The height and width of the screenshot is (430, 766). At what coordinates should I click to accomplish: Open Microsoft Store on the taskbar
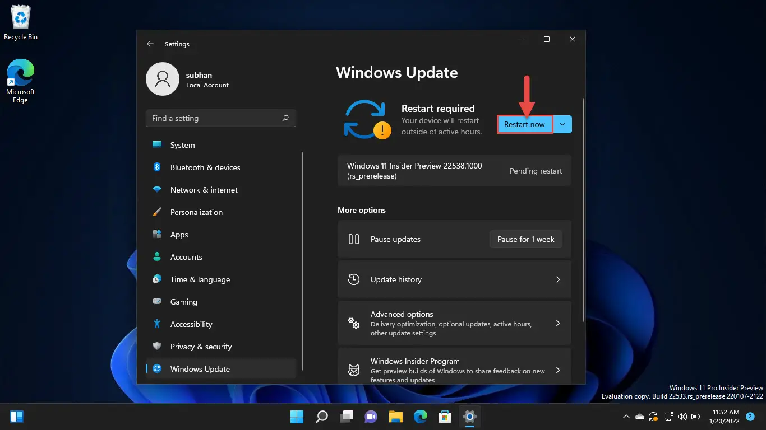tap(445, 417)
